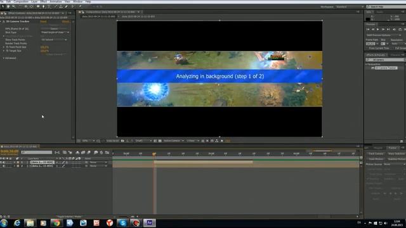The width and height of the screenshot is (406, 228).
Task: Toggle the fx switch of 3D Camera Tracker
Action: (x=4, y=22)
